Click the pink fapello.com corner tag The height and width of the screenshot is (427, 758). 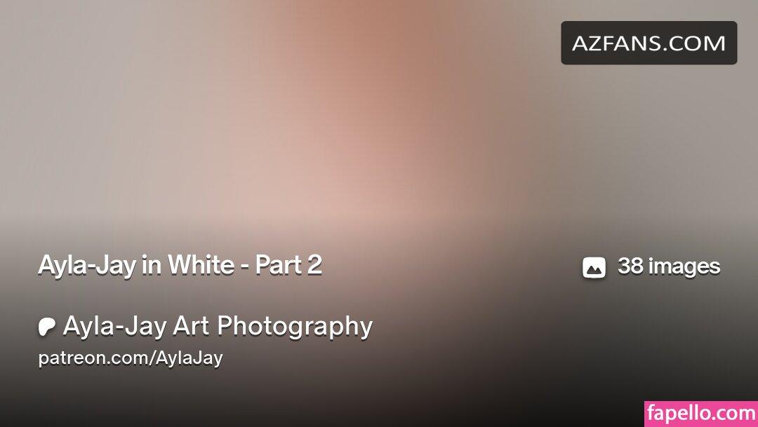(x=700, y=414)
